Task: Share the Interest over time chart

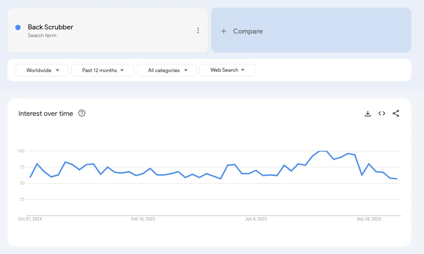Action: [396, 113]
